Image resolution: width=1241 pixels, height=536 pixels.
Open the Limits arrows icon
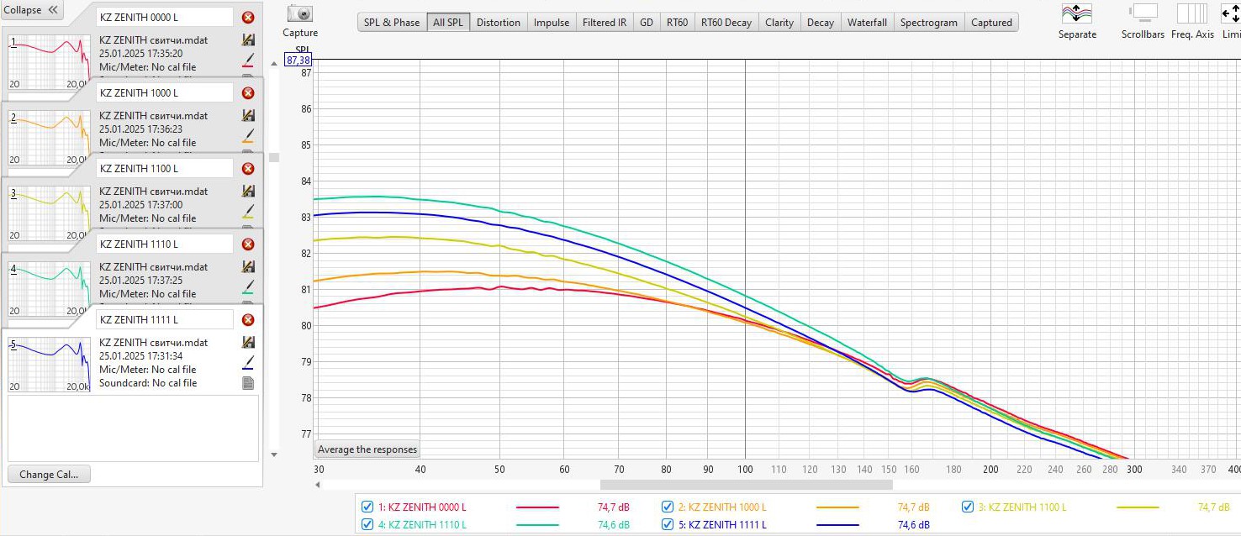(1231, 13)
